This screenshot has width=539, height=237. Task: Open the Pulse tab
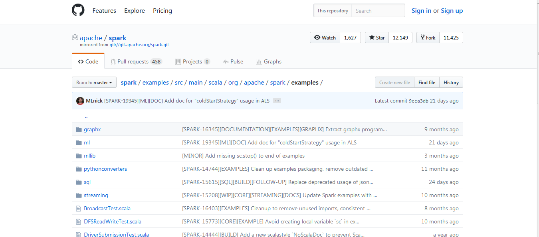(233, 61)
